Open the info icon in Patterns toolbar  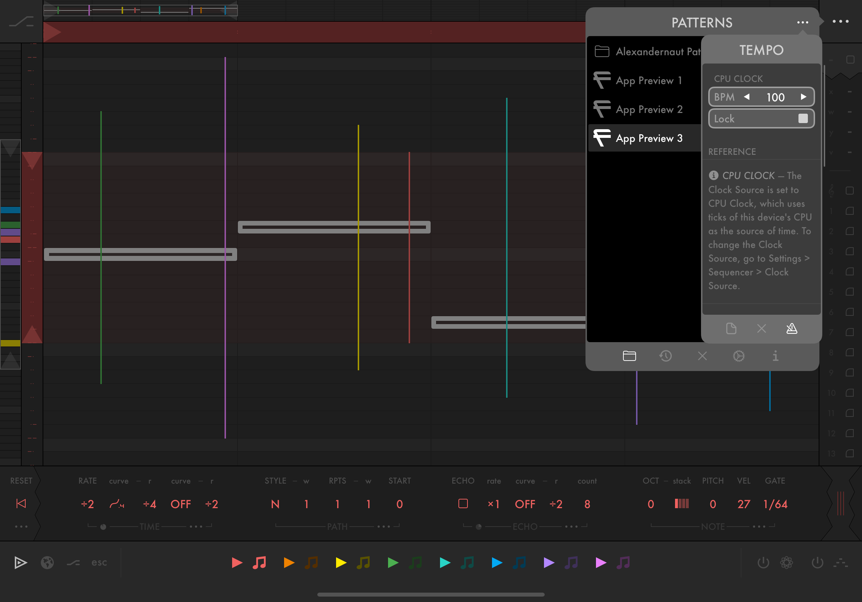coord(775,356)
